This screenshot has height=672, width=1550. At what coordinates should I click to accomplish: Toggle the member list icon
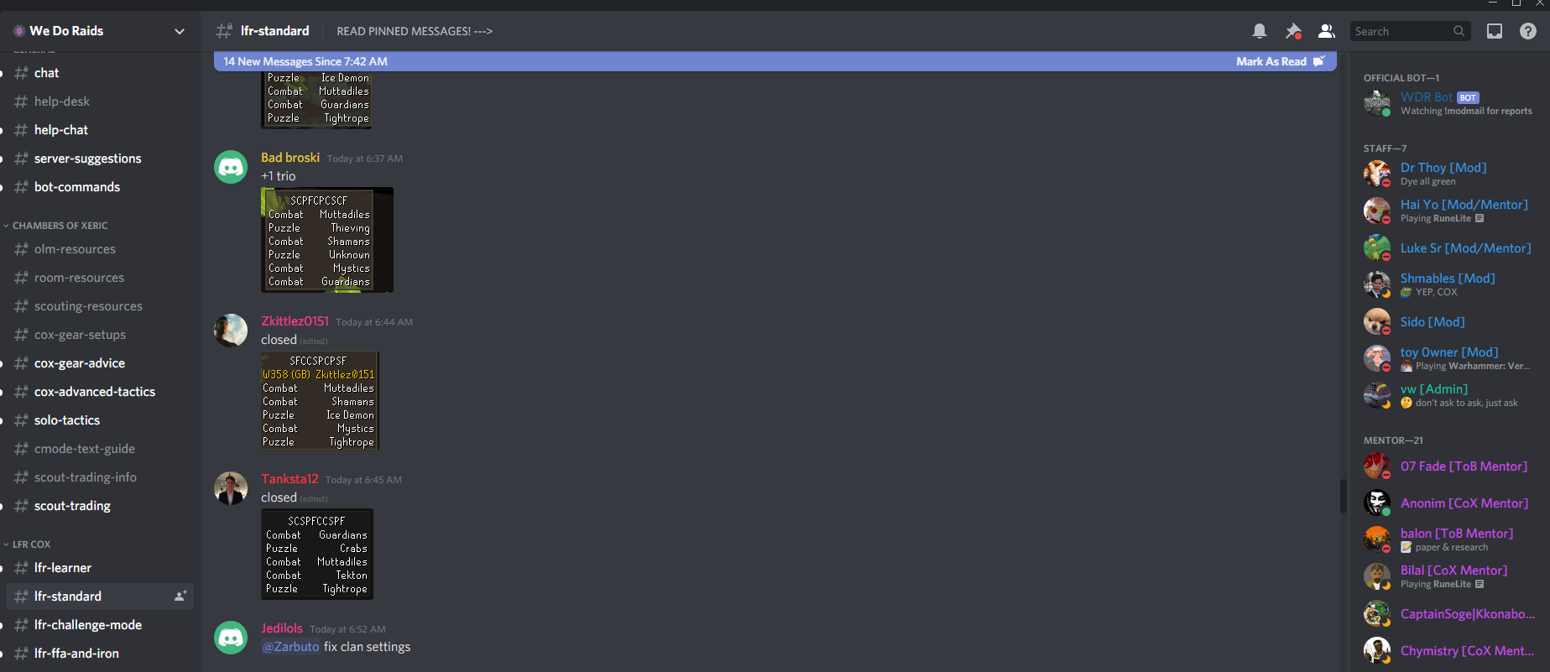pos(1326,31)
